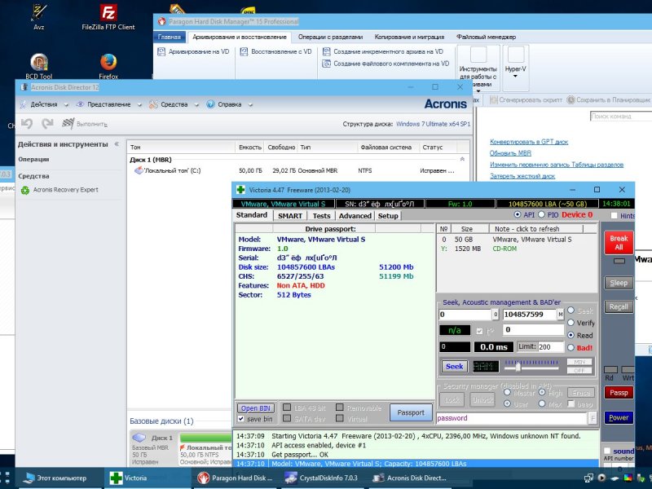The height and width of the screenshot is (489, 652).
Task: Switch to the Tests tab in Victoria
Action: tap(321, 215)
